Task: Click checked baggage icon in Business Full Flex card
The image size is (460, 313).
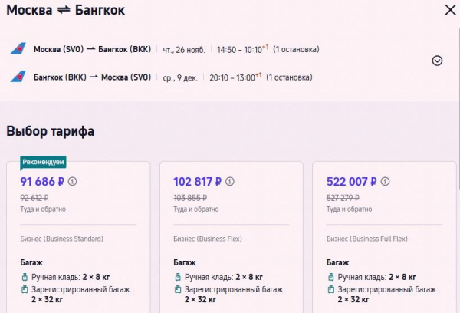Action: pyautogui.click(x=331, y=289)
